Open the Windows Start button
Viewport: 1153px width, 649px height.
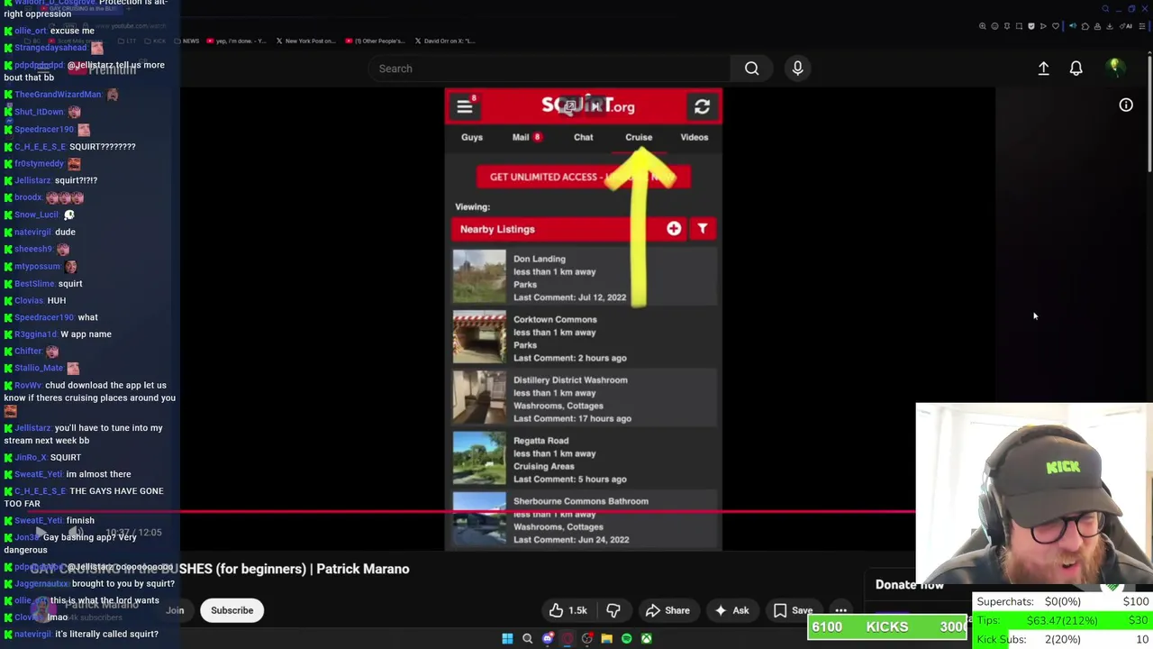(507, 638)
